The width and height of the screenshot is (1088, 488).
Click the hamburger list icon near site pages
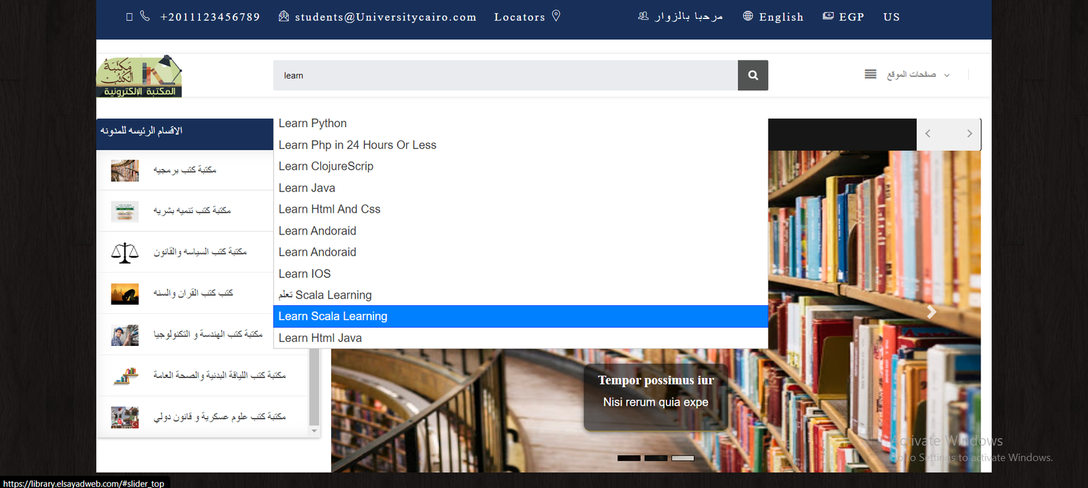(x=870, y=74)
